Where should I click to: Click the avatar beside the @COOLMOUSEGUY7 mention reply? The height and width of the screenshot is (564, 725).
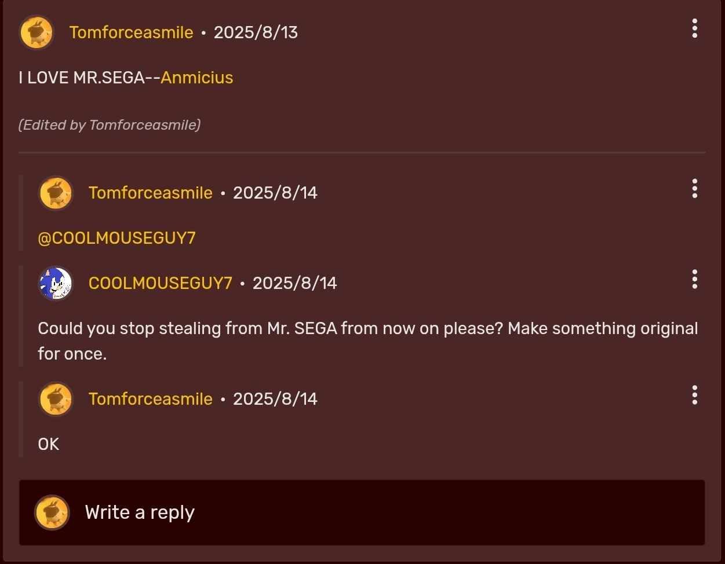[56, 193]
